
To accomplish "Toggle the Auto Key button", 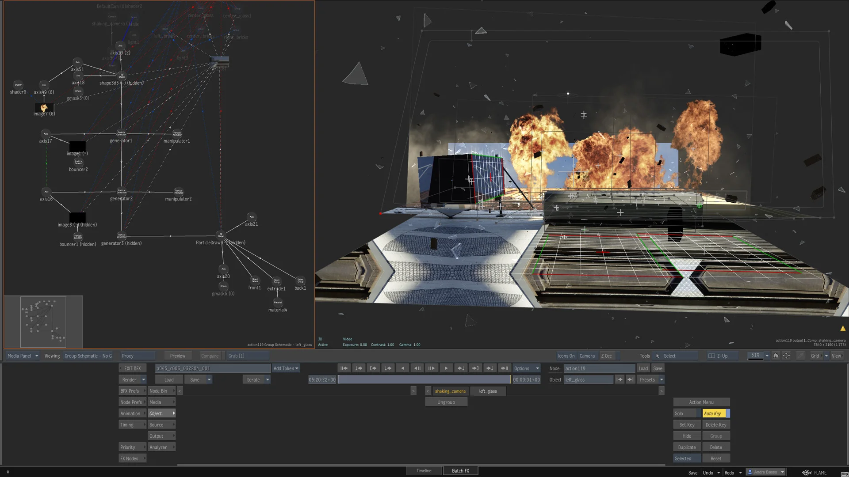I will [x=713, y=414].
